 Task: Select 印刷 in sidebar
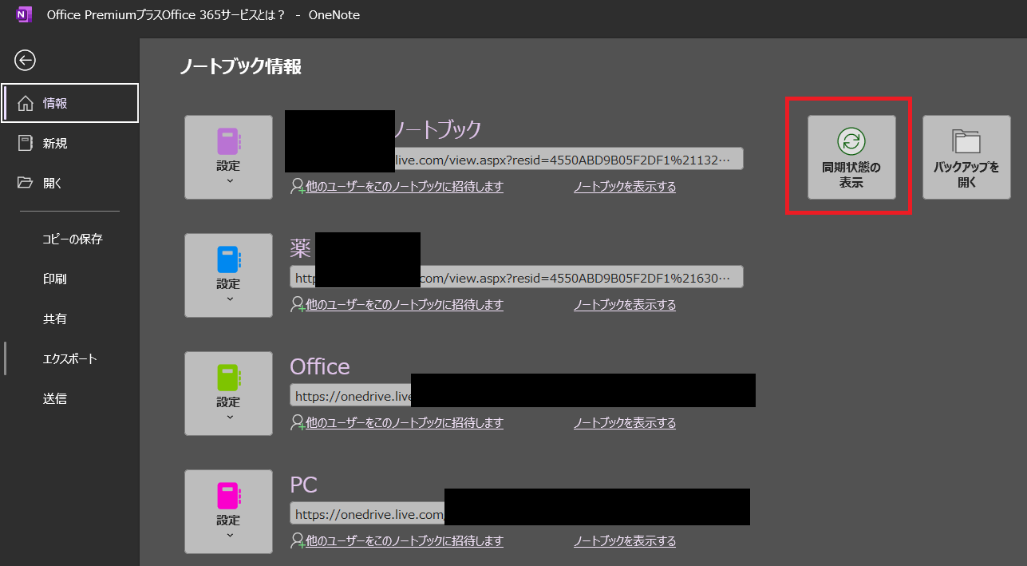pyautogui.click(x=55, y=279)
